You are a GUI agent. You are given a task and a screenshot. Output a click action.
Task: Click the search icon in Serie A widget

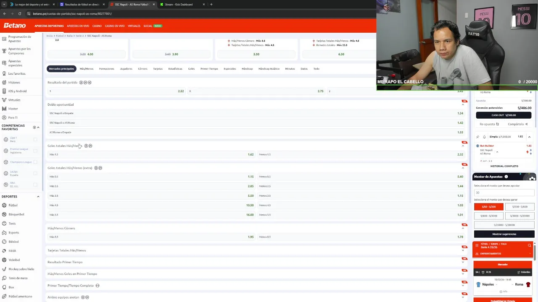[x=529, y=245]
